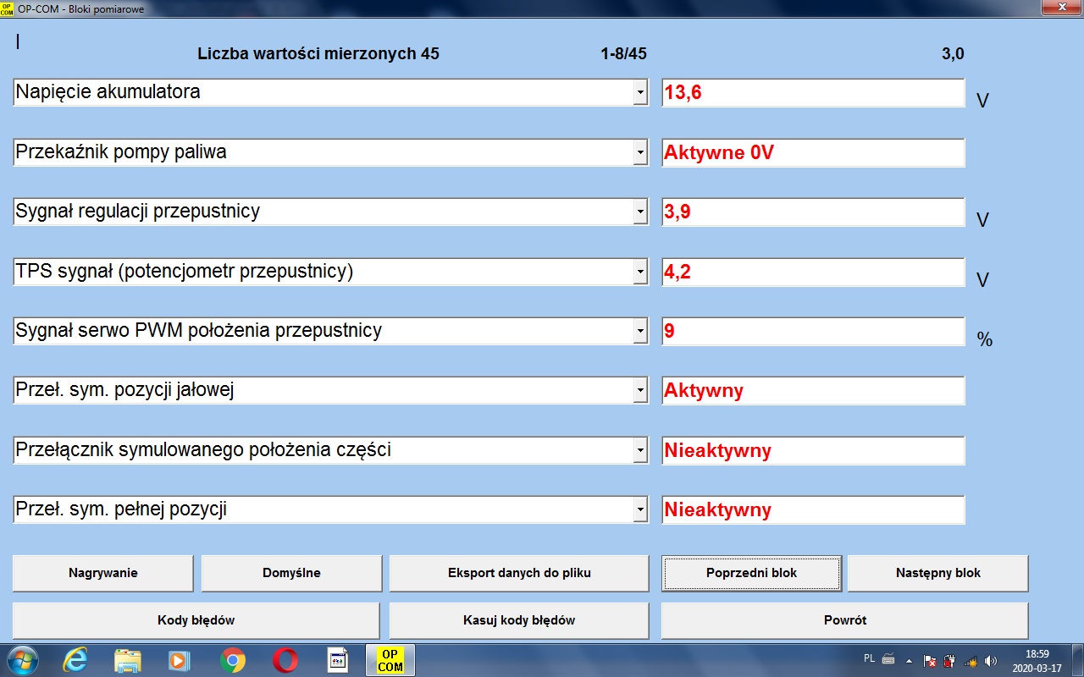
Task: Open the Przekaźnik pompy paliwa dropdown
Action: (640, 153)
